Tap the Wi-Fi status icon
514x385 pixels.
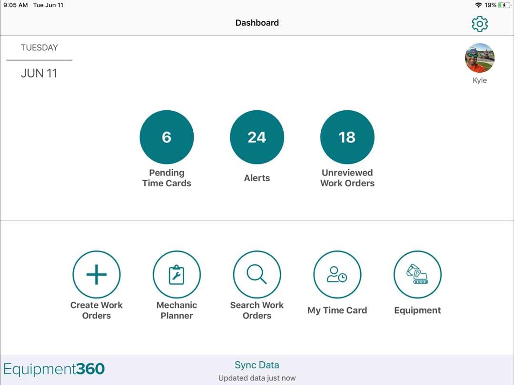479,5
